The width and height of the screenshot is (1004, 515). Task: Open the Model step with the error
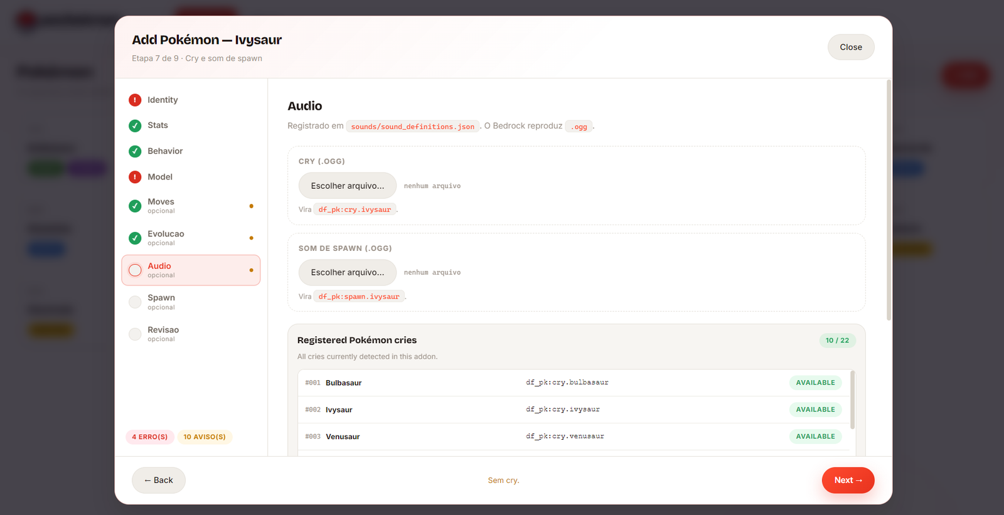191,177
